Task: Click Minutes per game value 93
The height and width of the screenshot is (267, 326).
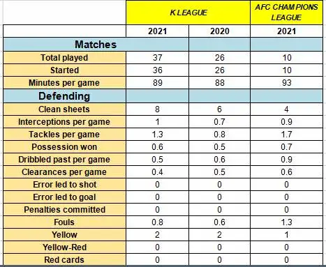Action: (286, 83)
